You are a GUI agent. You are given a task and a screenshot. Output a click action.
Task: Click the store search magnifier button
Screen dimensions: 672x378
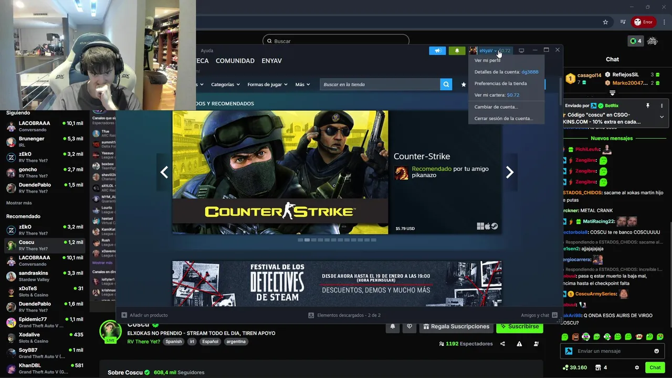446,84
